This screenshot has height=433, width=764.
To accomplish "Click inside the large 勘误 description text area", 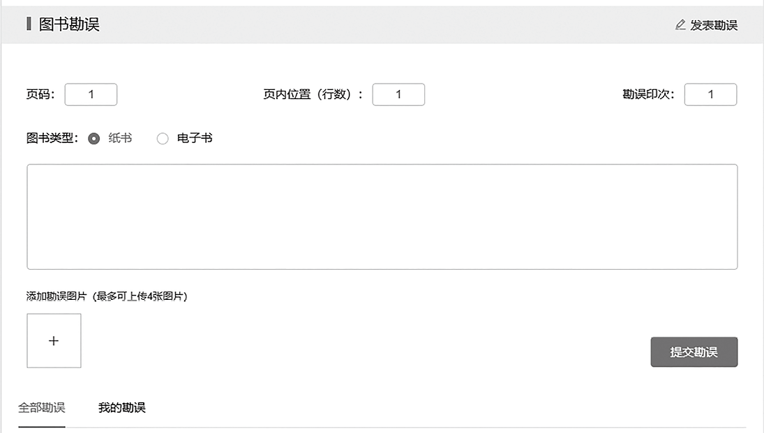I will pyautogui.click(x=382, y=217).
